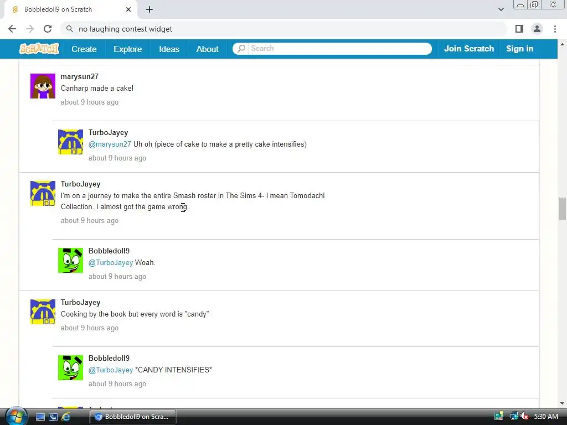Close the Bobbledoll9 on Scratch tab
This screenshot has width=567, height=425.
click(128, 9)
